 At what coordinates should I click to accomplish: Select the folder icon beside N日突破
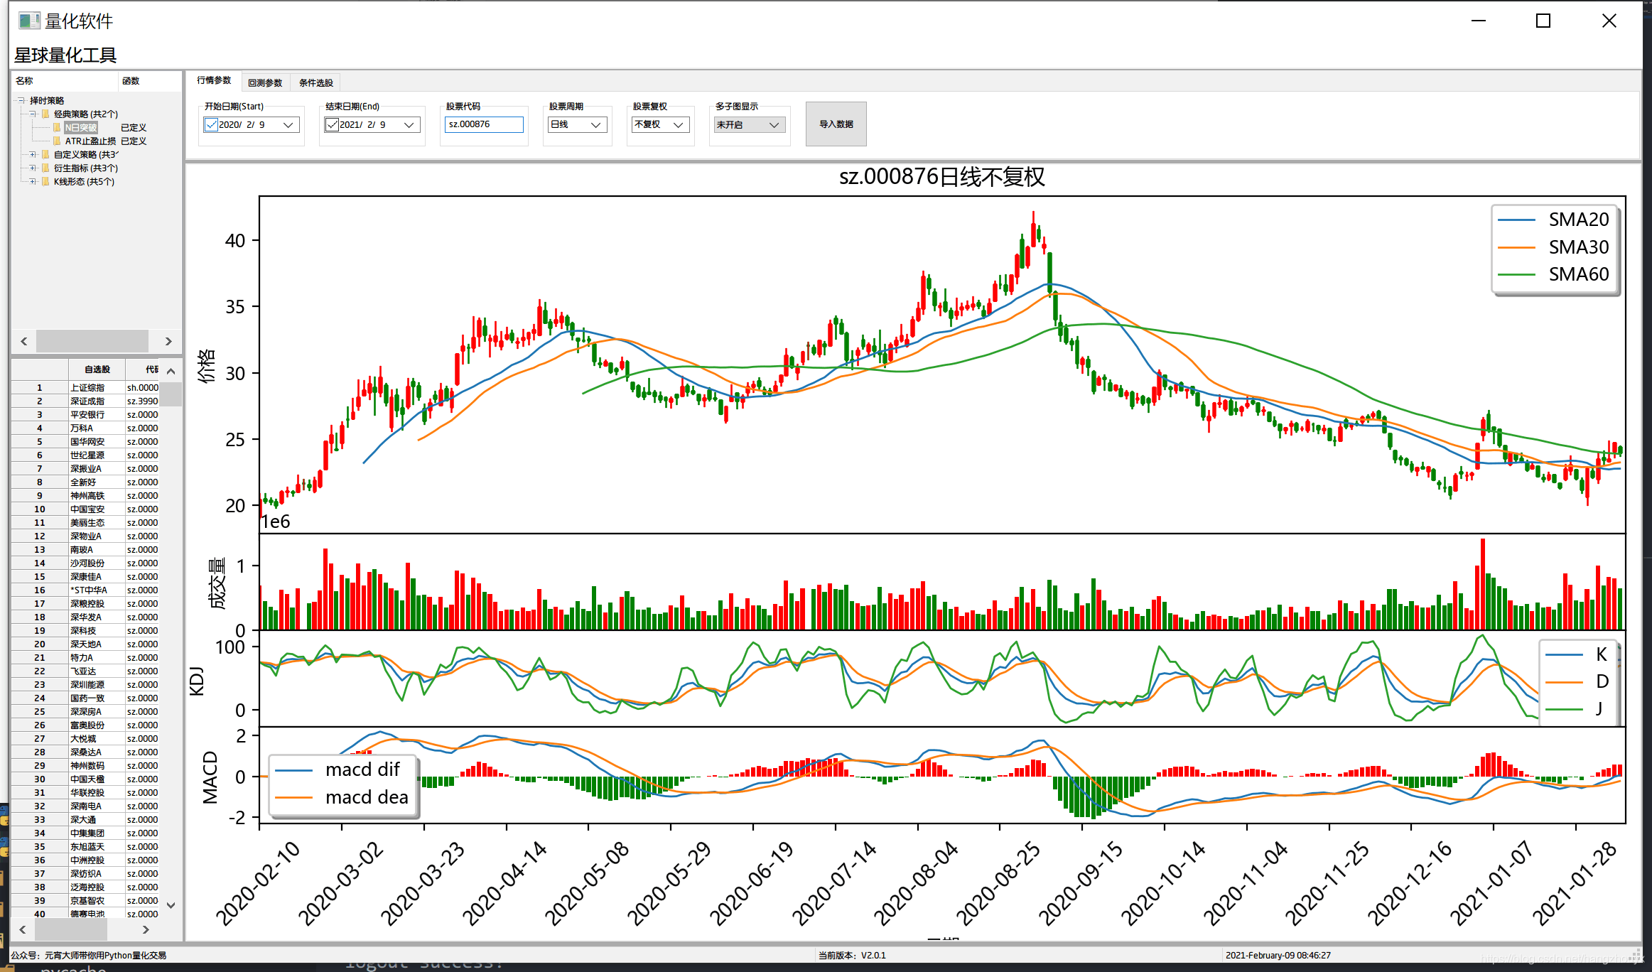click(x=58, y=127)
